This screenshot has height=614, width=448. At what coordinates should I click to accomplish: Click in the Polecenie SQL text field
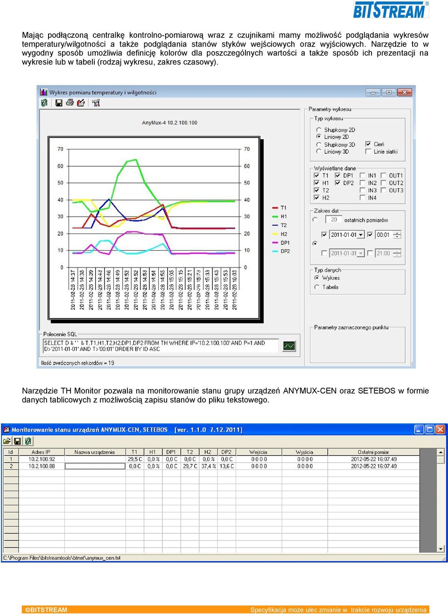pos(161,346)
